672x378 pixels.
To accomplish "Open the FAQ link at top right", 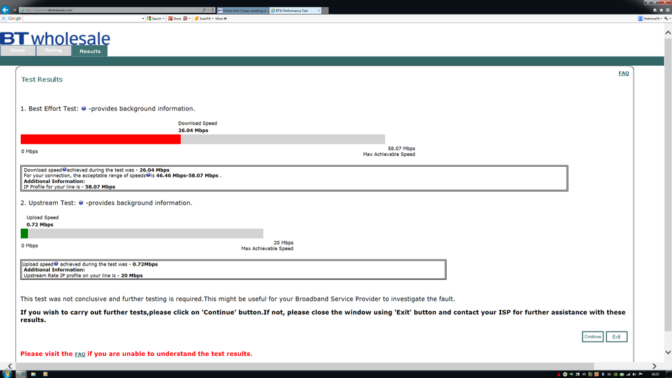I will point(624,73).
